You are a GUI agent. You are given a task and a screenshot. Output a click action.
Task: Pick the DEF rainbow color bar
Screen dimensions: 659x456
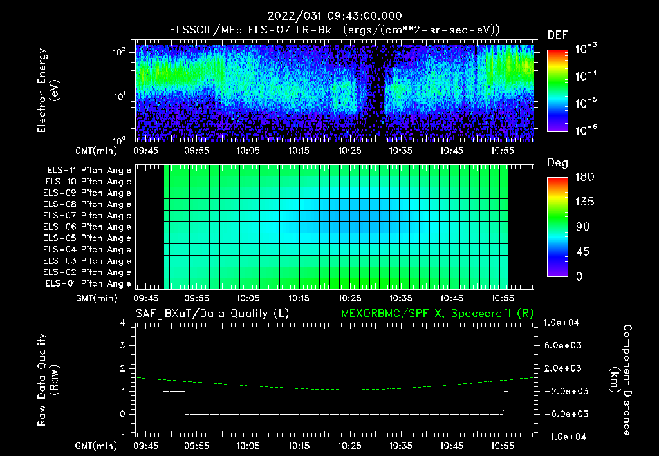557,91
